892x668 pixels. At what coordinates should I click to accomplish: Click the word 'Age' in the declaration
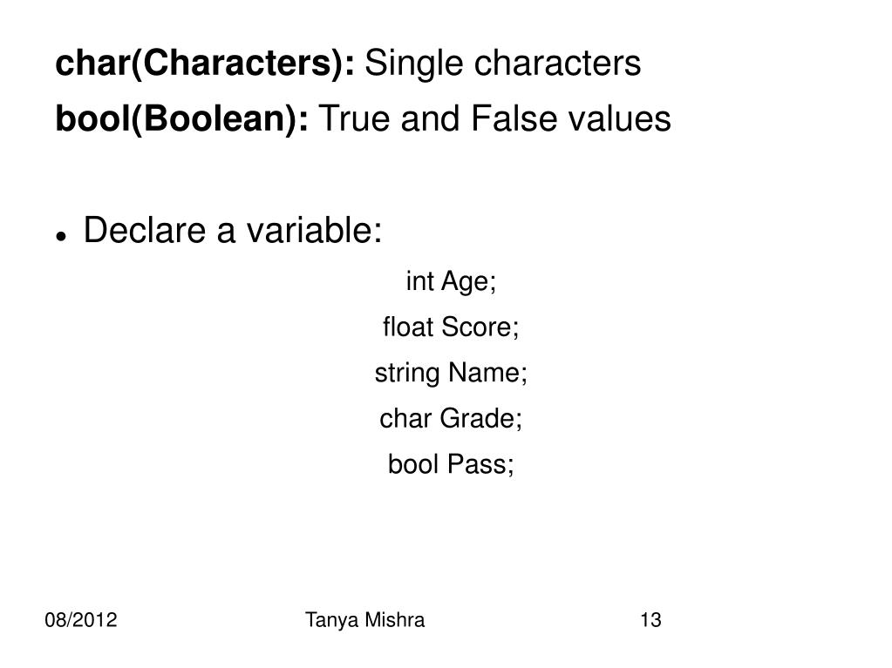click(466, 282)
